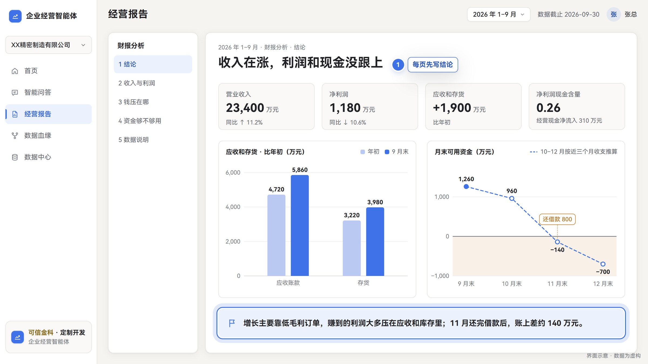This screenshot has height=364, width=648.
Task: Open the 2026 年 1–9 月 period selector
Action: click(x=498, y=14)
